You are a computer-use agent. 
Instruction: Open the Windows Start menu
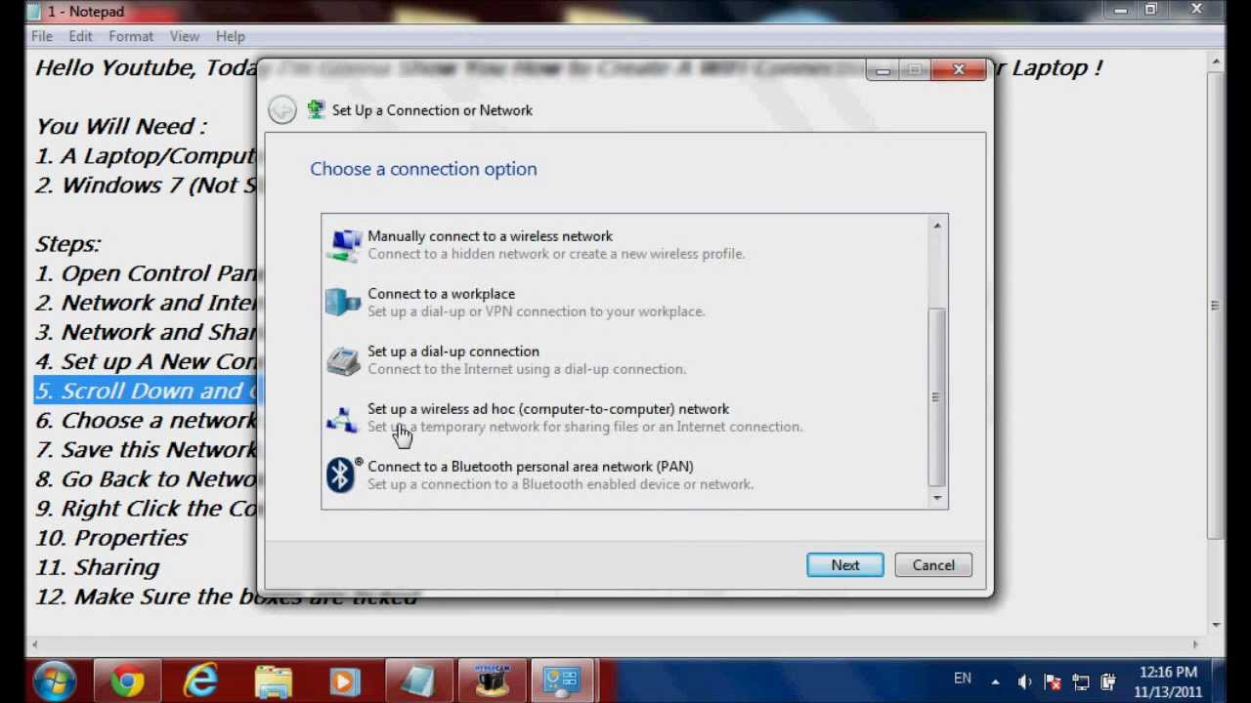tap(56, 681)
